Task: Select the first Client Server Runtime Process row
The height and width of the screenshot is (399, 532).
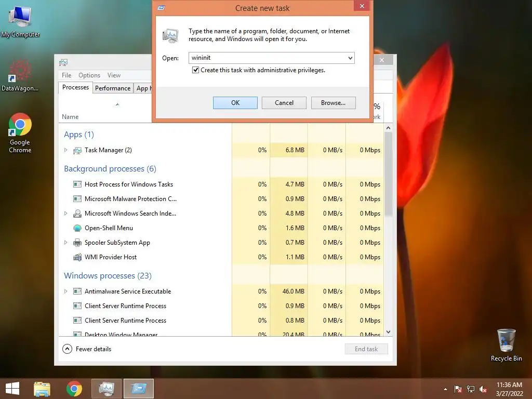Action: coord(221,306)
